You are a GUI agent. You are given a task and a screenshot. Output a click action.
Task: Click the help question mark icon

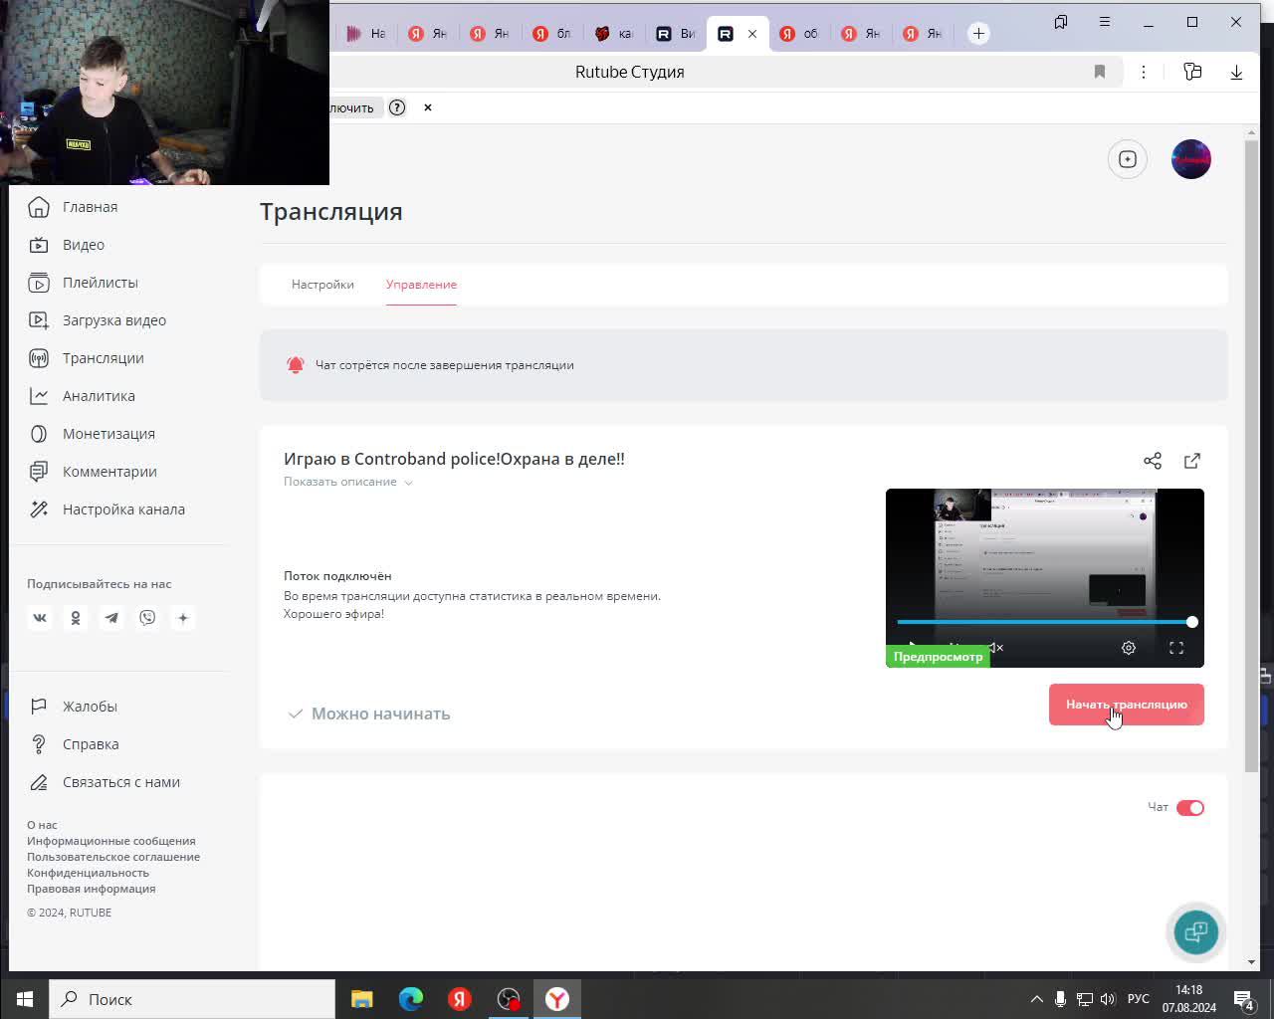pyautogui.click(x=397, y=107)
